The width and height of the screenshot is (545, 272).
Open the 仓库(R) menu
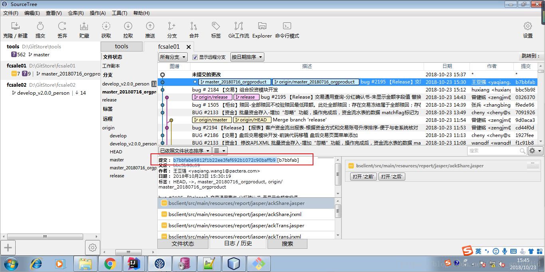coord(76,13)
